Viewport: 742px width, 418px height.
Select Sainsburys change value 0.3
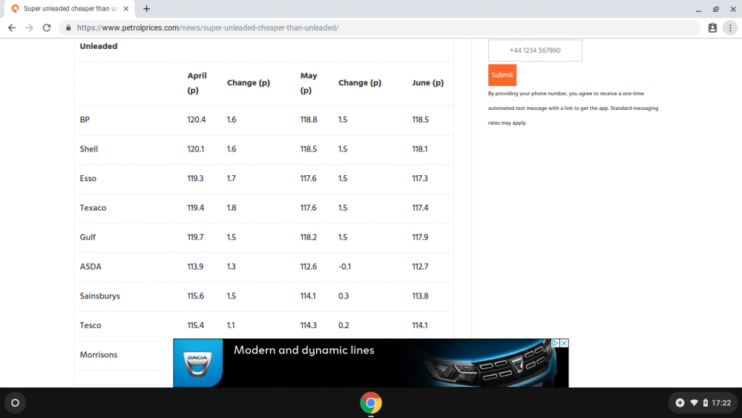coord(344,295)
